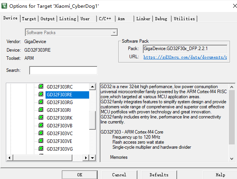237x179 pixels.
Task: Click the 'GD32F303 - ARM Cortex-M4 Core' description line
Action: click(x=132, y=132)
